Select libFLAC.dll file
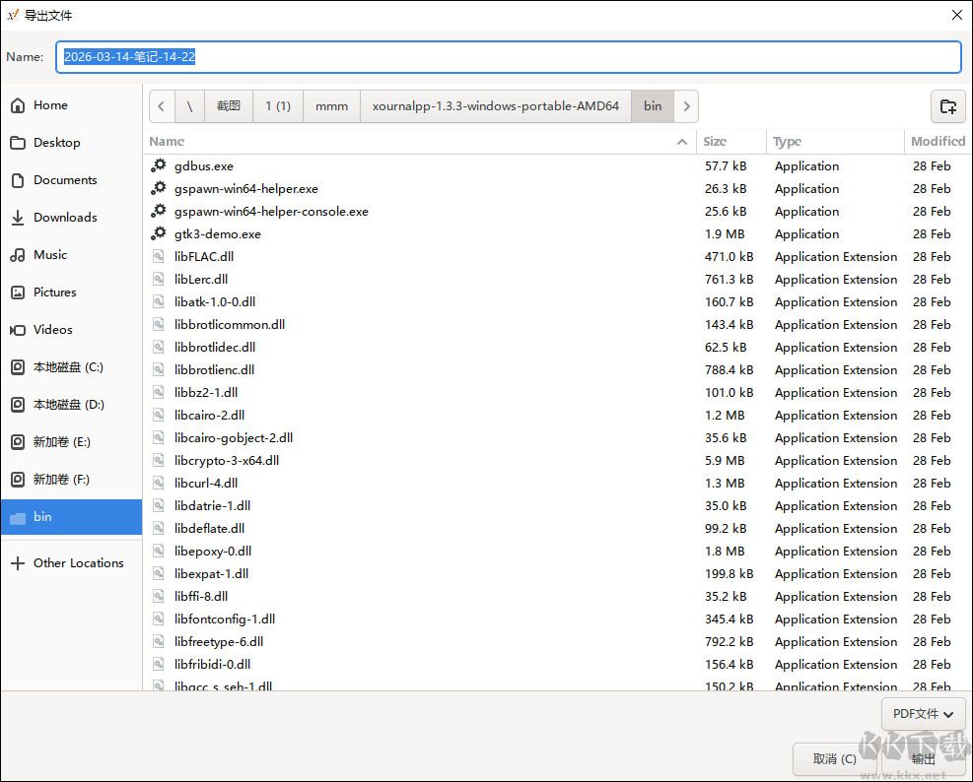 coord(557,257)
